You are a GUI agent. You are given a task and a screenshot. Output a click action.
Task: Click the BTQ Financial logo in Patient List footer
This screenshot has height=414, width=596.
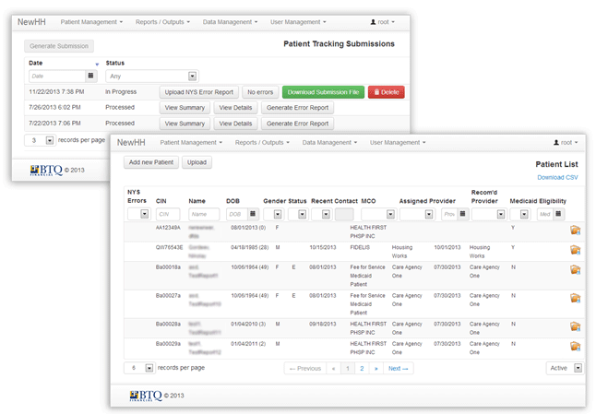click(148, 396)
